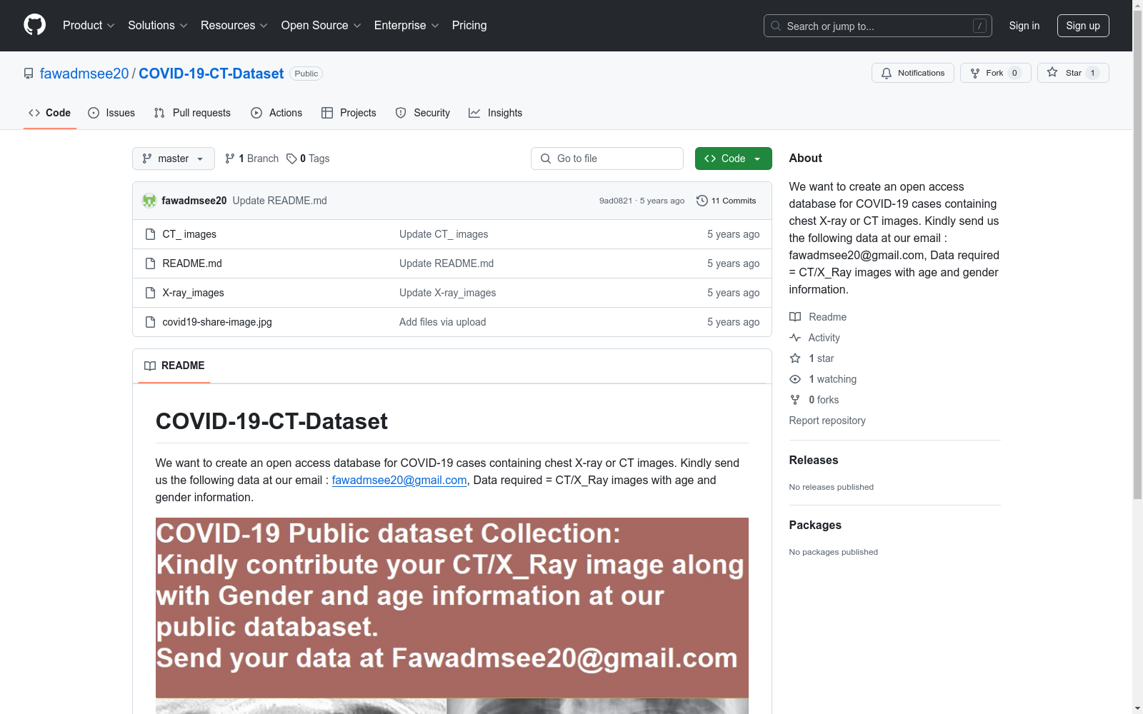The width and height of the screenshot is (1143, 714).
Task: Expand the Product menu
Action: point(89,25)
